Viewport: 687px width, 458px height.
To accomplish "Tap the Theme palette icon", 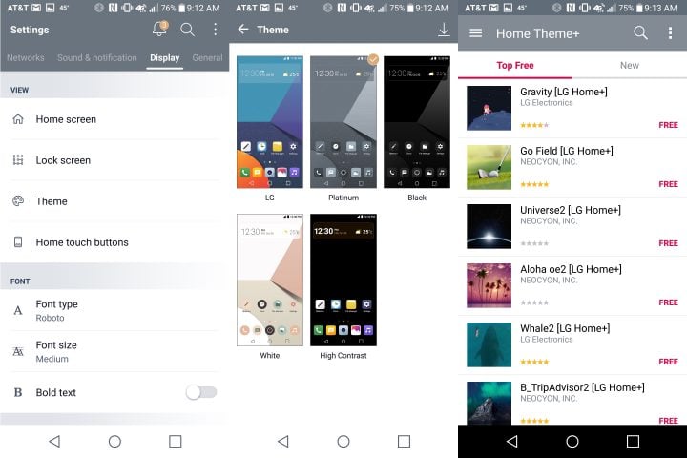I will (18, 201).
